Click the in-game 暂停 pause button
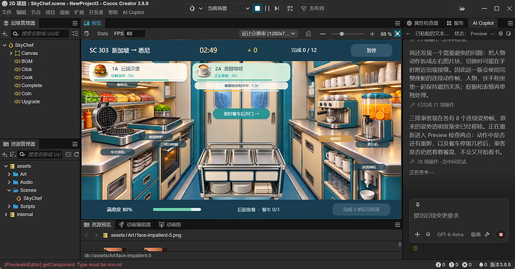The image size is (515, 269). (x=372, y=51)
